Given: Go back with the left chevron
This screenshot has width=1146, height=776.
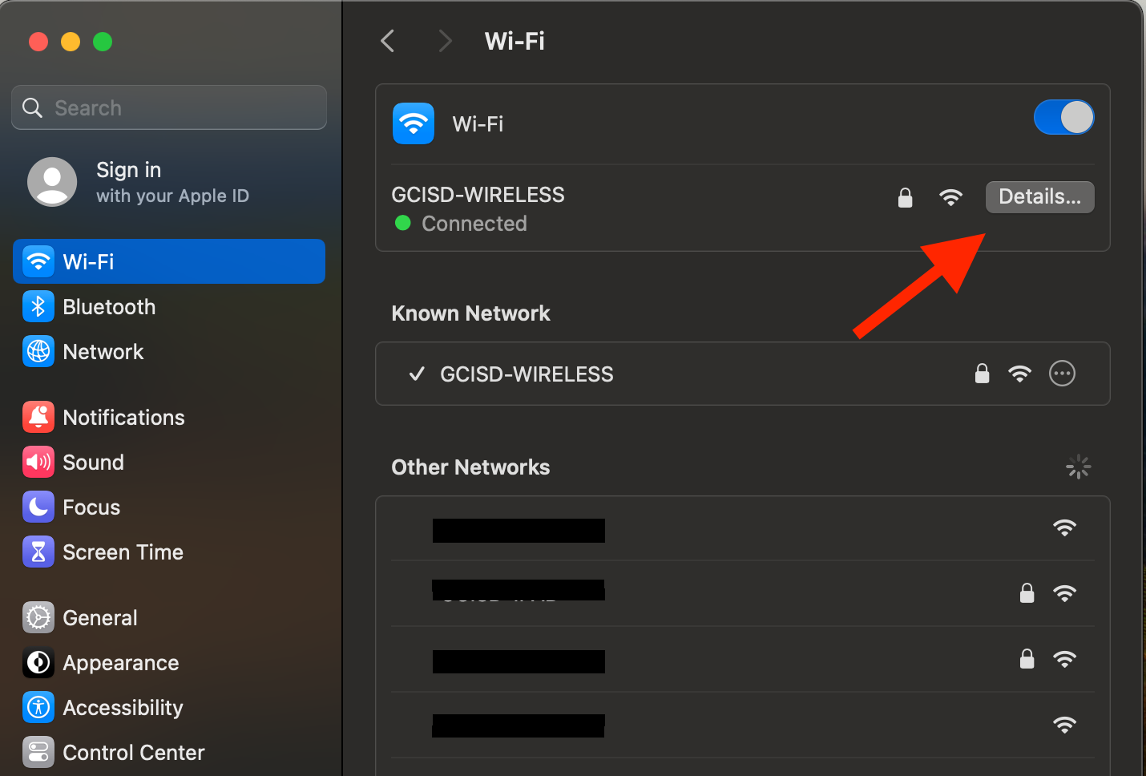Looking at the screenshot, I should click(x=388, y=41).
